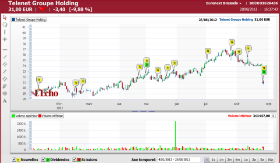Click the blue Telenet Groupe Holding quote label
The height and width of the screenshot is (163, 280).
click(236, 20)
